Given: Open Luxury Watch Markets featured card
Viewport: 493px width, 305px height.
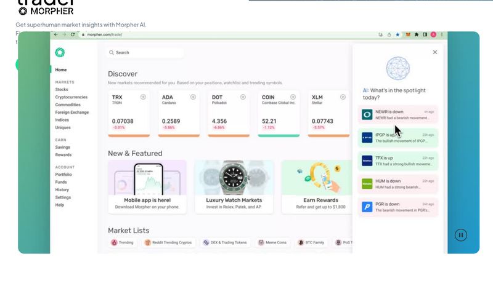Looking at the screenshot, I should coord(234,187).
